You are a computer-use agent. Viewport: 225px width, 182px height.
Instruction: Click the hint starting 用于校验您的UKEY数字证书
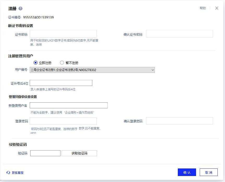(64, 42)
